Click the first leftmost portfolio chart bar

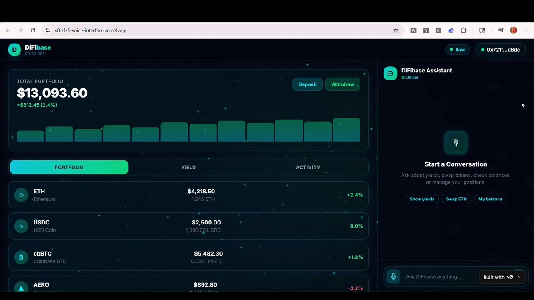[31, 136]
